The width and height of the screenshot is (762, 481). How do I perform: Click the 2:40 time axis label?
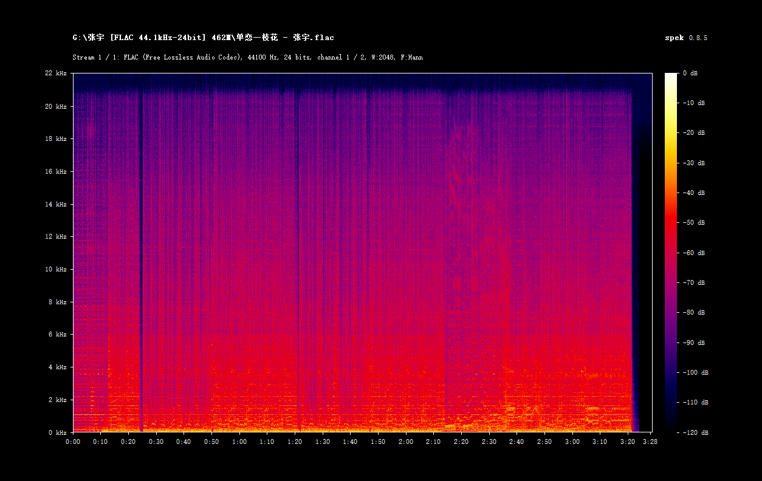517,442
